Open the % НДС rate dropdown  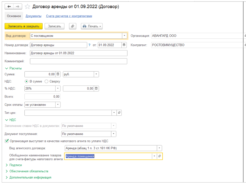pyautogui.click(x=58, y=89)
